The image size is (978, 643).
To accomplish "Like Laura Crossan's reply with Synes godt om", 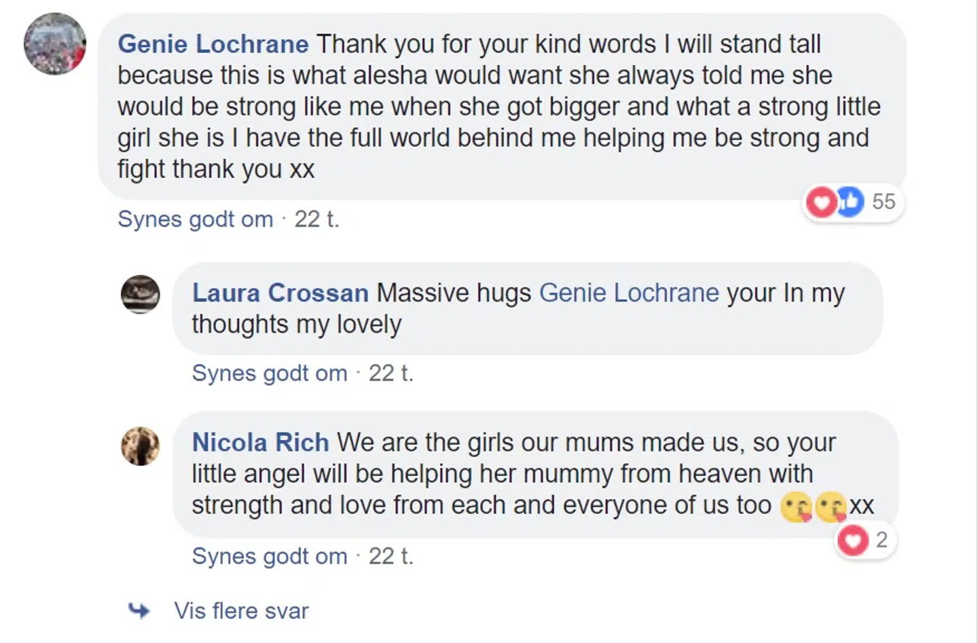I will tap(270, 373).
